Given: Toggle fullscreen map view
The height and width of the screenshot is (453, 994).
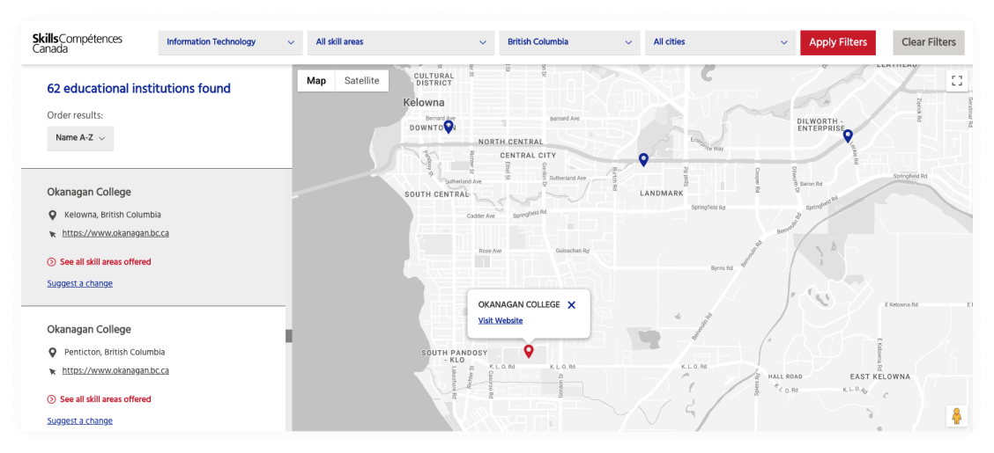Looking at the screenshot, I should 957,81.
